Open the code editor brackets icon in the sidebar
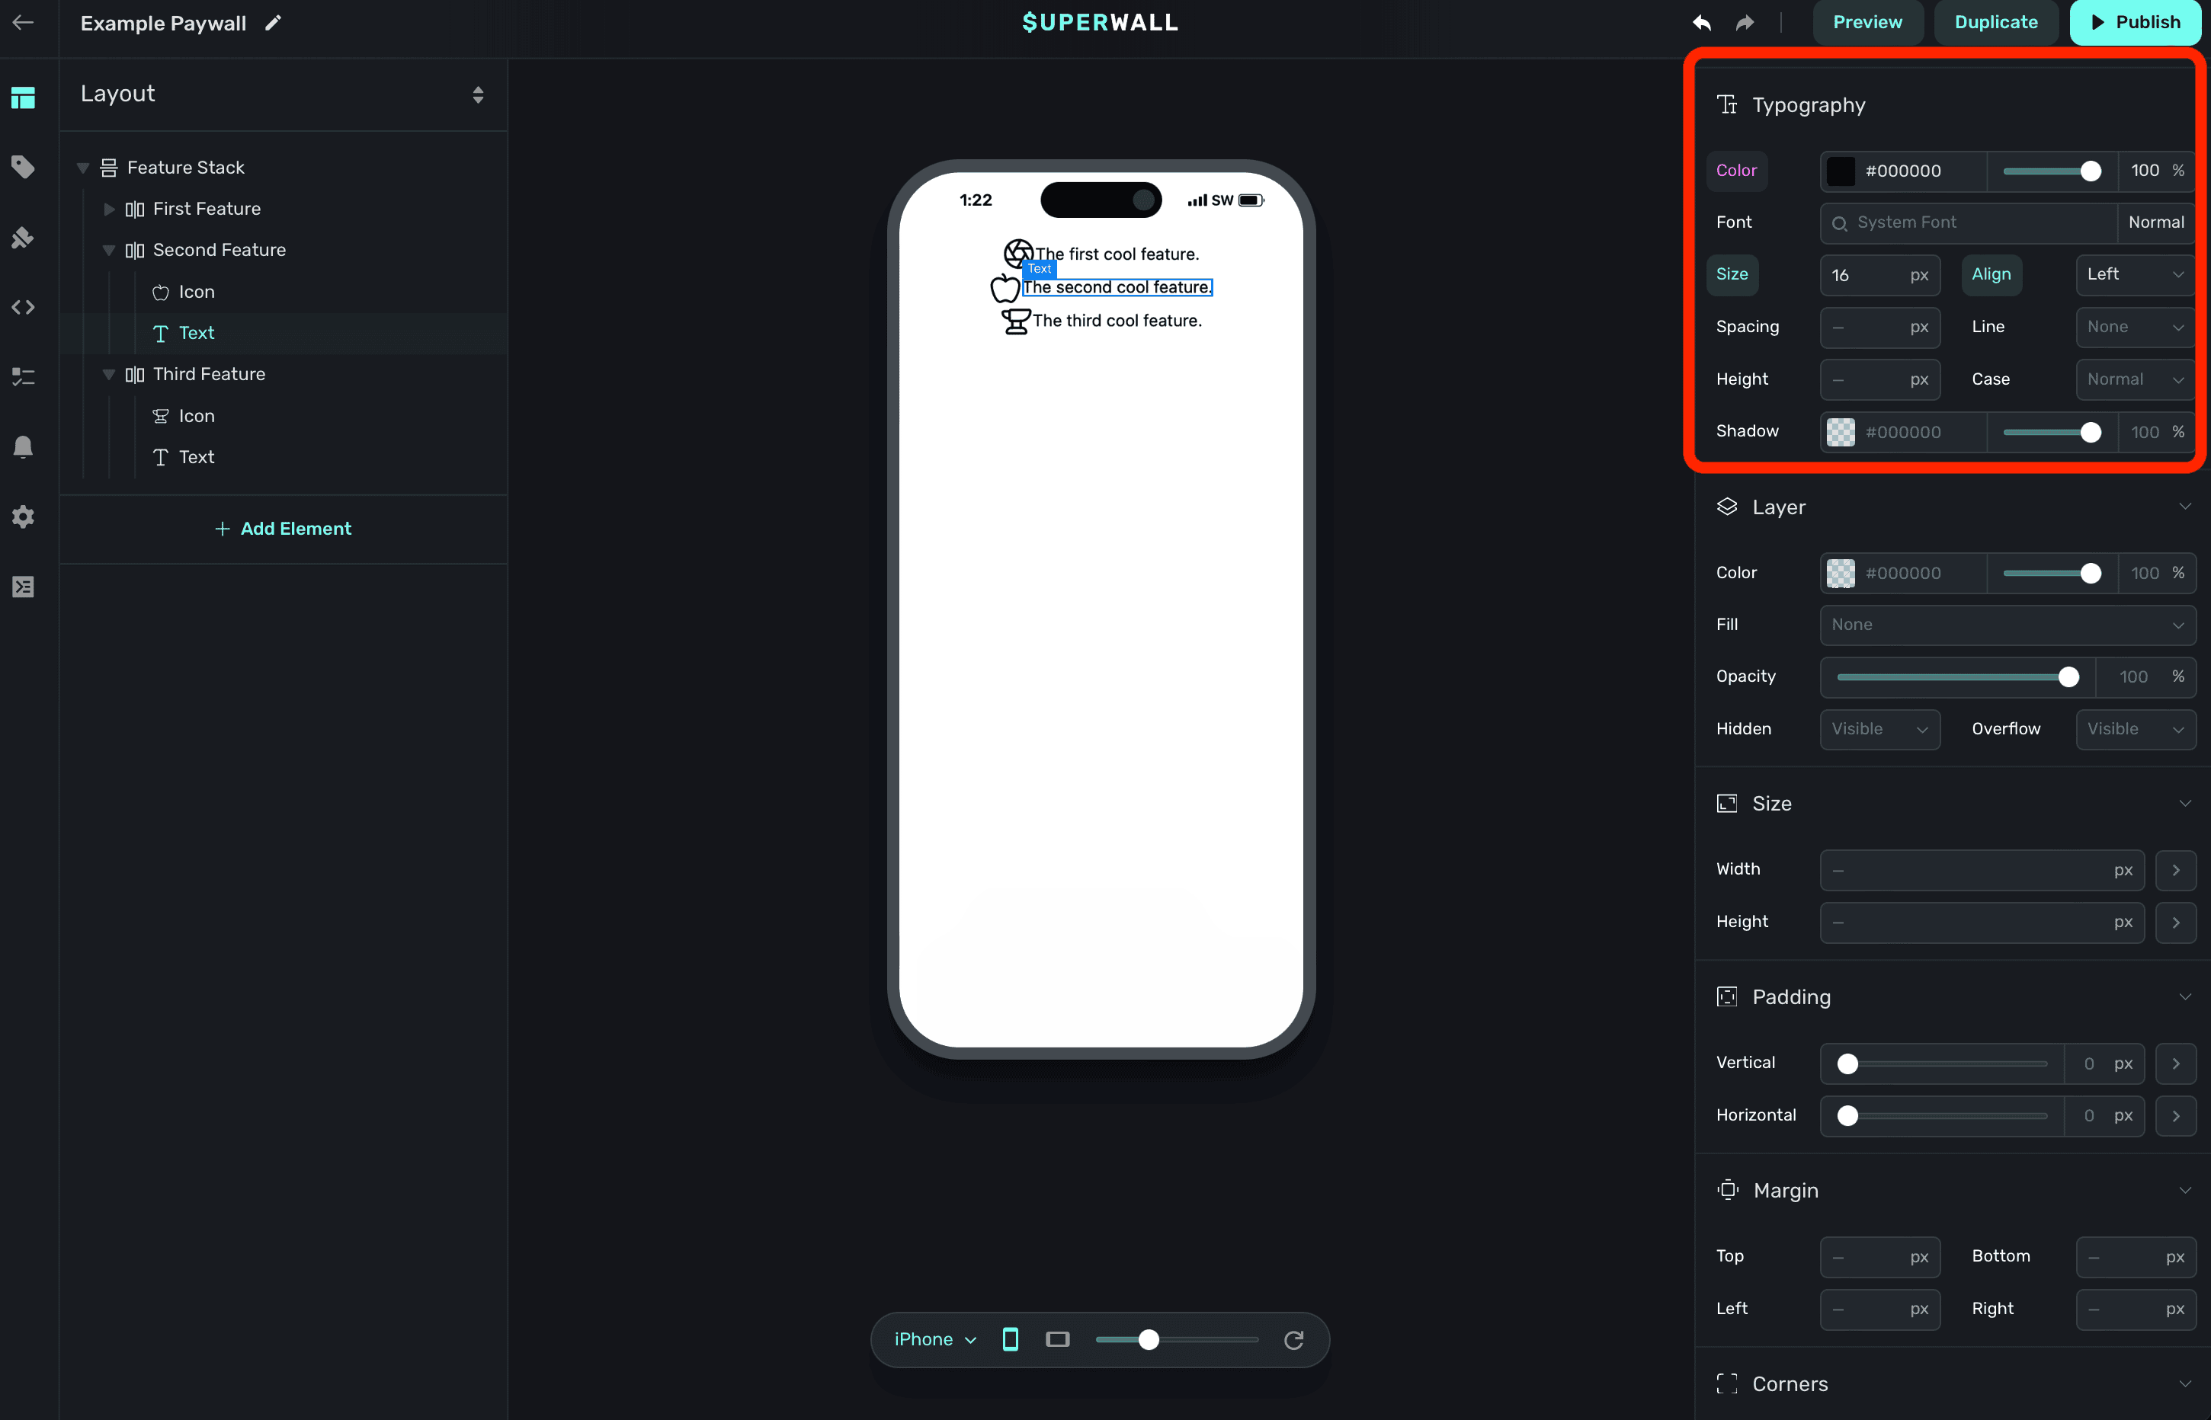The width and height of the screenshot is (2211, 1420). [23, 307]
